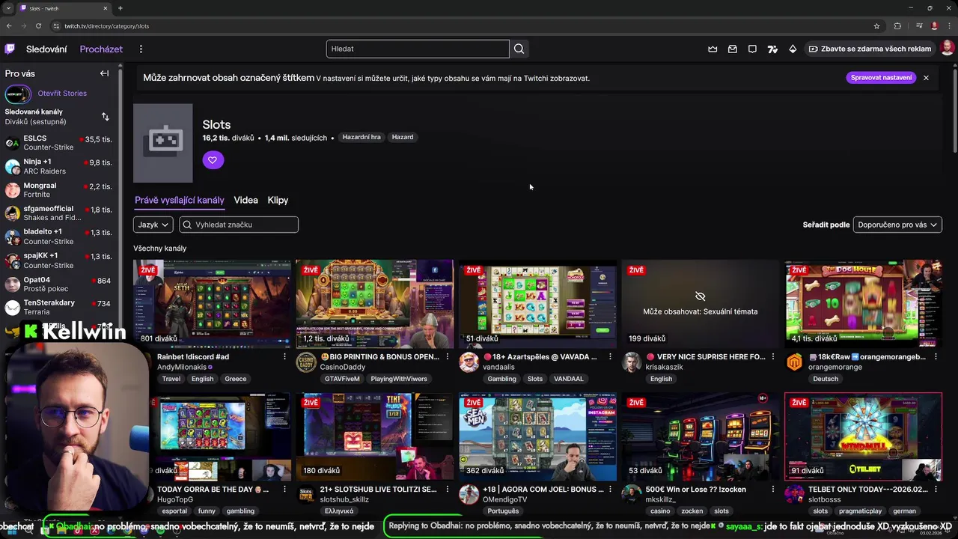Screen dimensions: 958x539
Task: Open bladeito +1 channel in sidebar
Action: coord(58,237)
